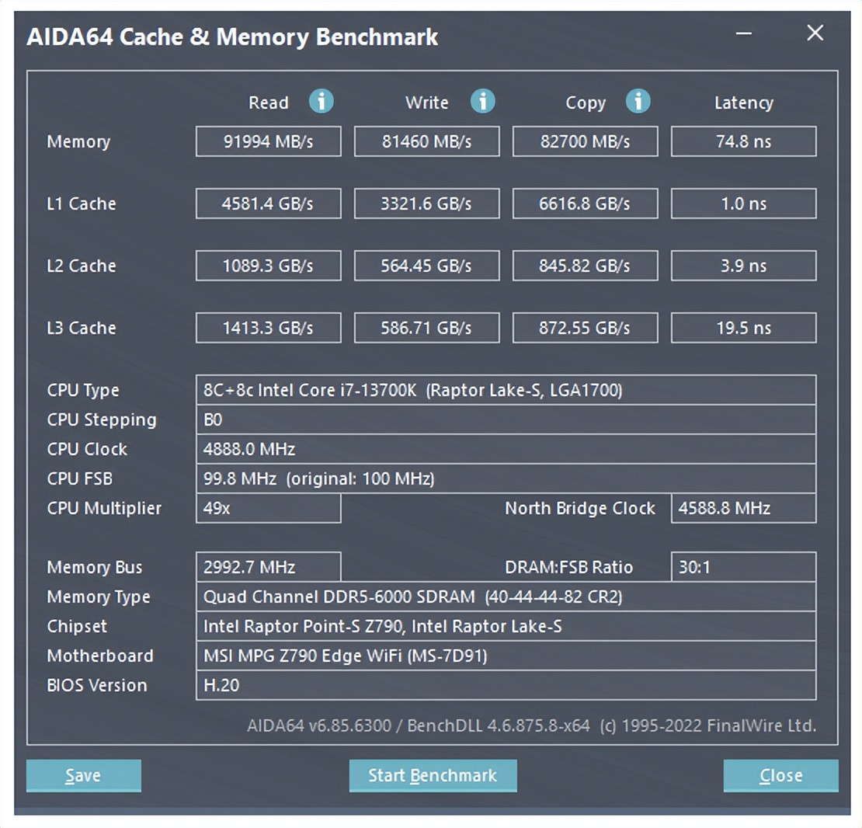The width and height of the screenshot is (862, 828).
Task: Click the Close button at bottom right
Action: [x=780, y=775]
